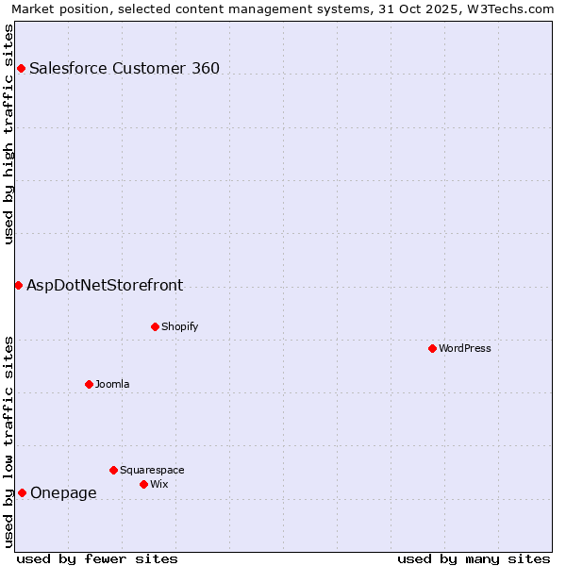The width and height of the screenshot is (566, 566).
Task: Click the Squarespace text label
Action: [x=152, y=470]
